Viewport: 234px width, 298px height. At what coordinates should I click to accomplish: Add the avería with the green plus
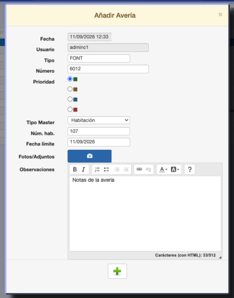point(117,271)
